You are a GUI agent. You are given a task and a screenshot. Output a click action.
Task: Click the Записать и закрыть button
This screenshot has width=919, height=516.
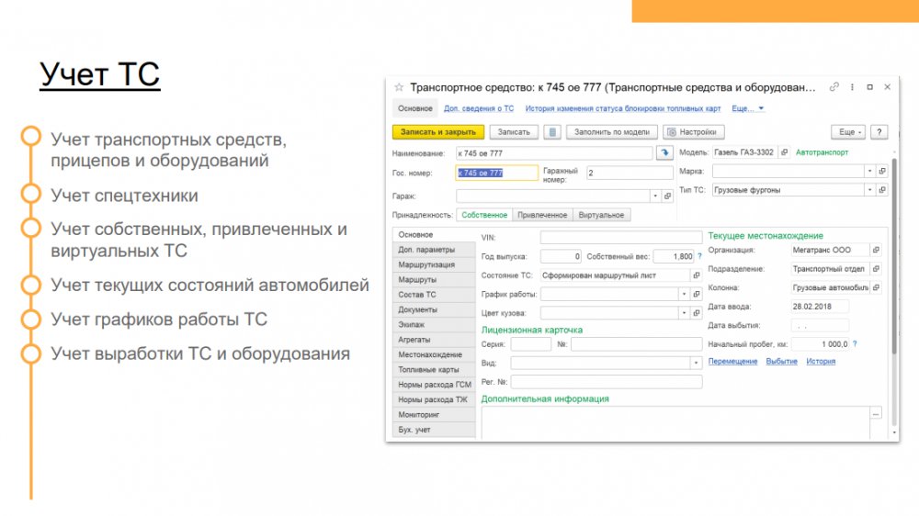[x=437, y=132]
